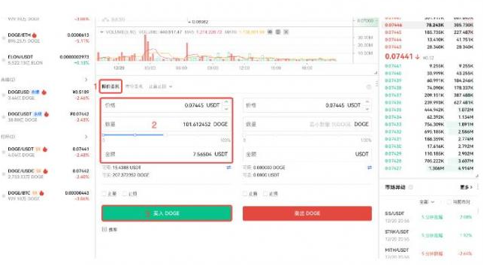493x275 pixels.
Task: Increase sell price with the up stepper
Action: pos(367,102)
